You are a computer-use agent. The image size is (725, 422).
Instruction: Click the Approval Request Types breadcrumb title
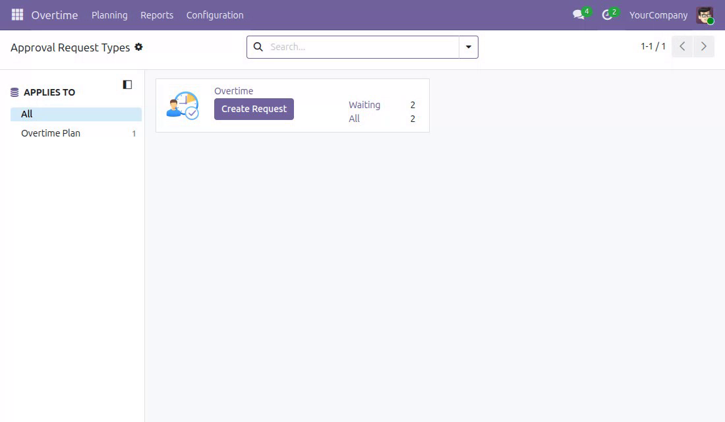pos(71,47)
